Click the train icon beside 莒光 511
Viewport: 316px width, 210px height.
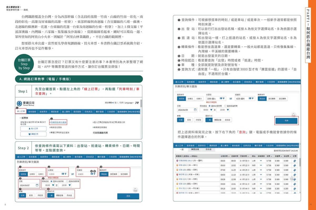tap(177, 188)
